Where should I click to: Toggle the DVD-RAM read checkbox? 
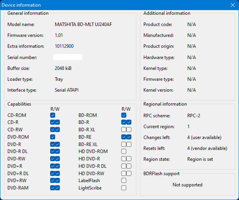(x=52, y=188)
